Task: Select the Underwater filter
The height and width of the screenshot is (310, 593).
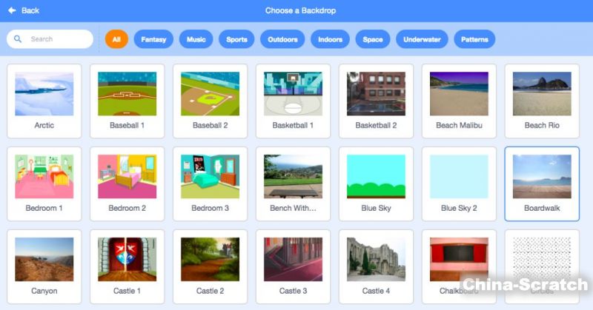Action: [x=420, y=39]
